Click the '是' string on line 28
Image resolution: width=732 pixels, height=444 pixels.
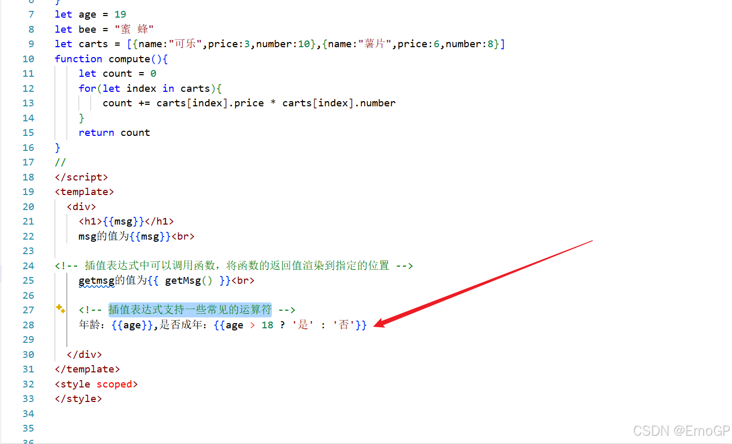coord(303,325)
